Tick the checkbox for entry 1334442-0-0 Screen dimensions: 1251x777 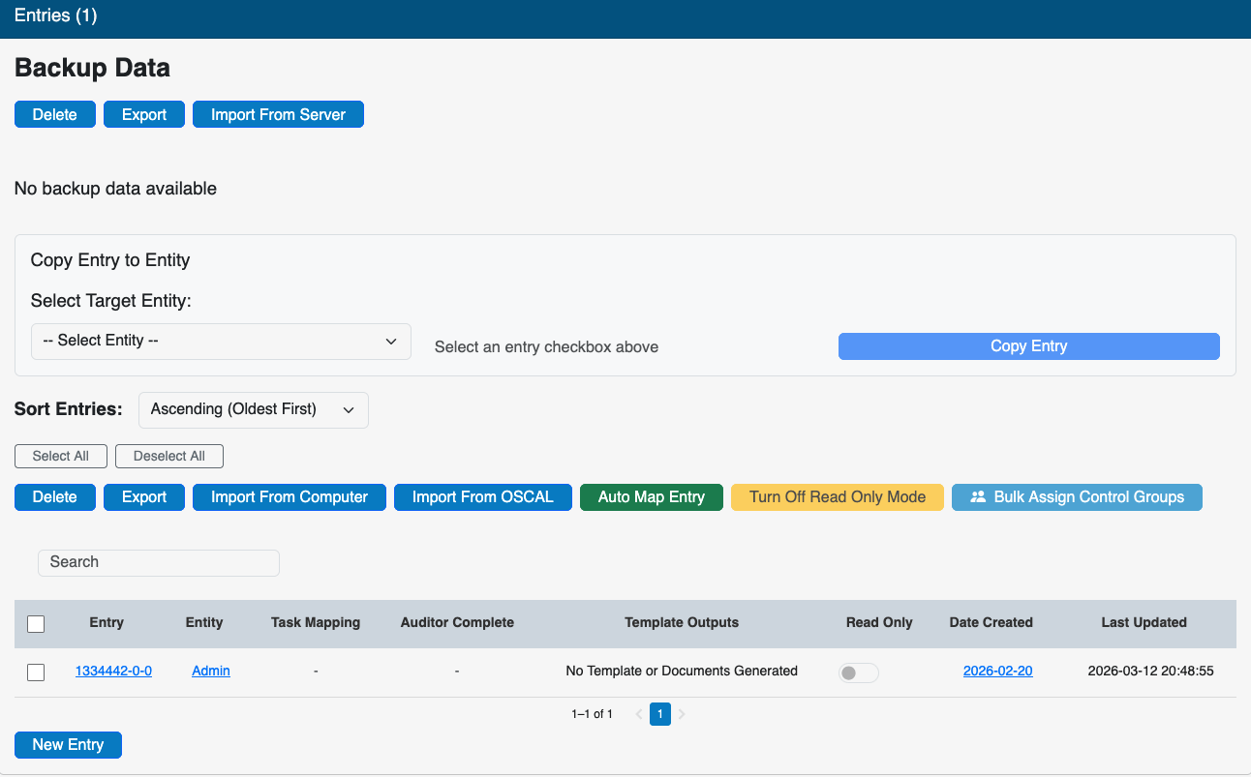(36, 672)
